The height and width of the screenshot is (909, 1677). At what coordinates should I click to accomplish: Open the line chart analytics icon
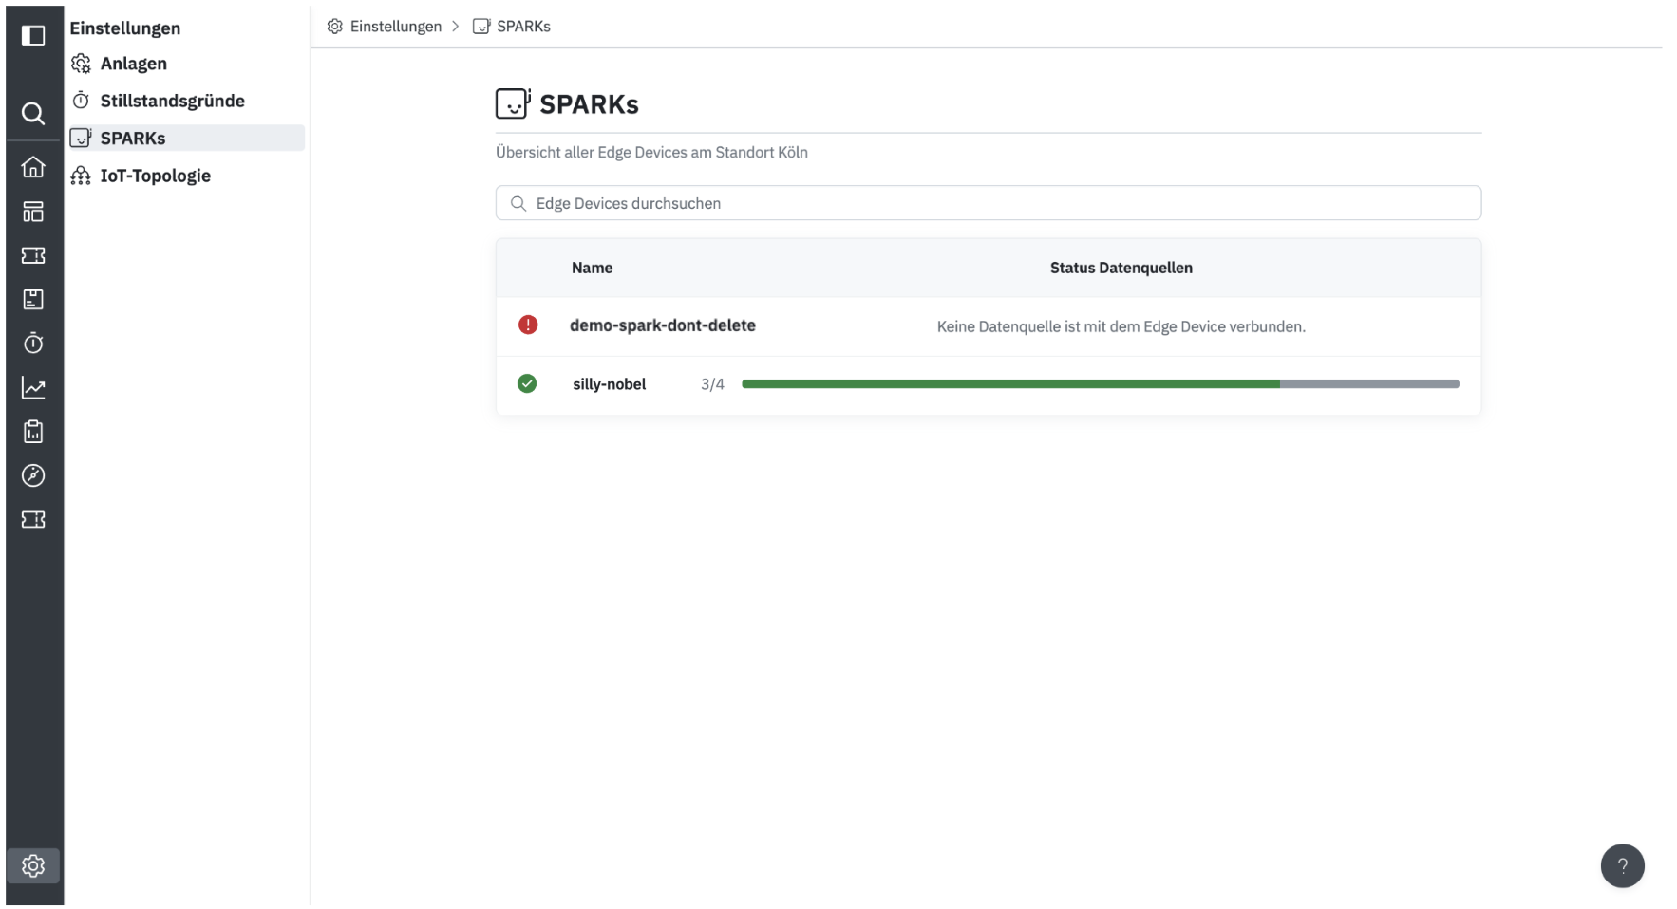point(33,387)
